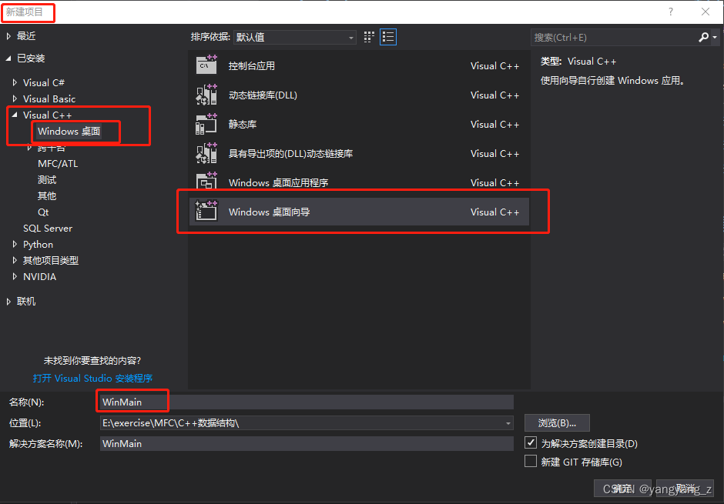
Task: Select the 具有导出项的(DLL)动态链接库 template name
Action: 290,154
